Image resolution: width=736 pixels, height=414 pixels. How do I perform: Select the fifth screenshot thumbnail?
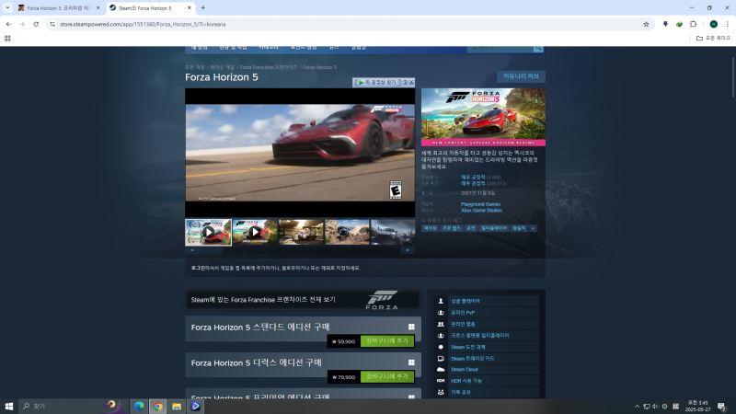393,232
